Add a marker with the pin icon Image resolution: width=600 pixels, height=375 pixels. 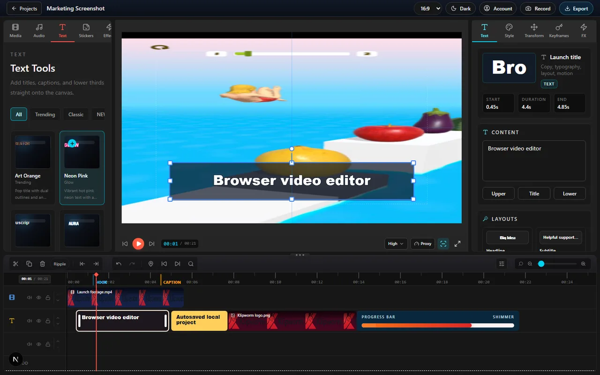tap(151, 264)
